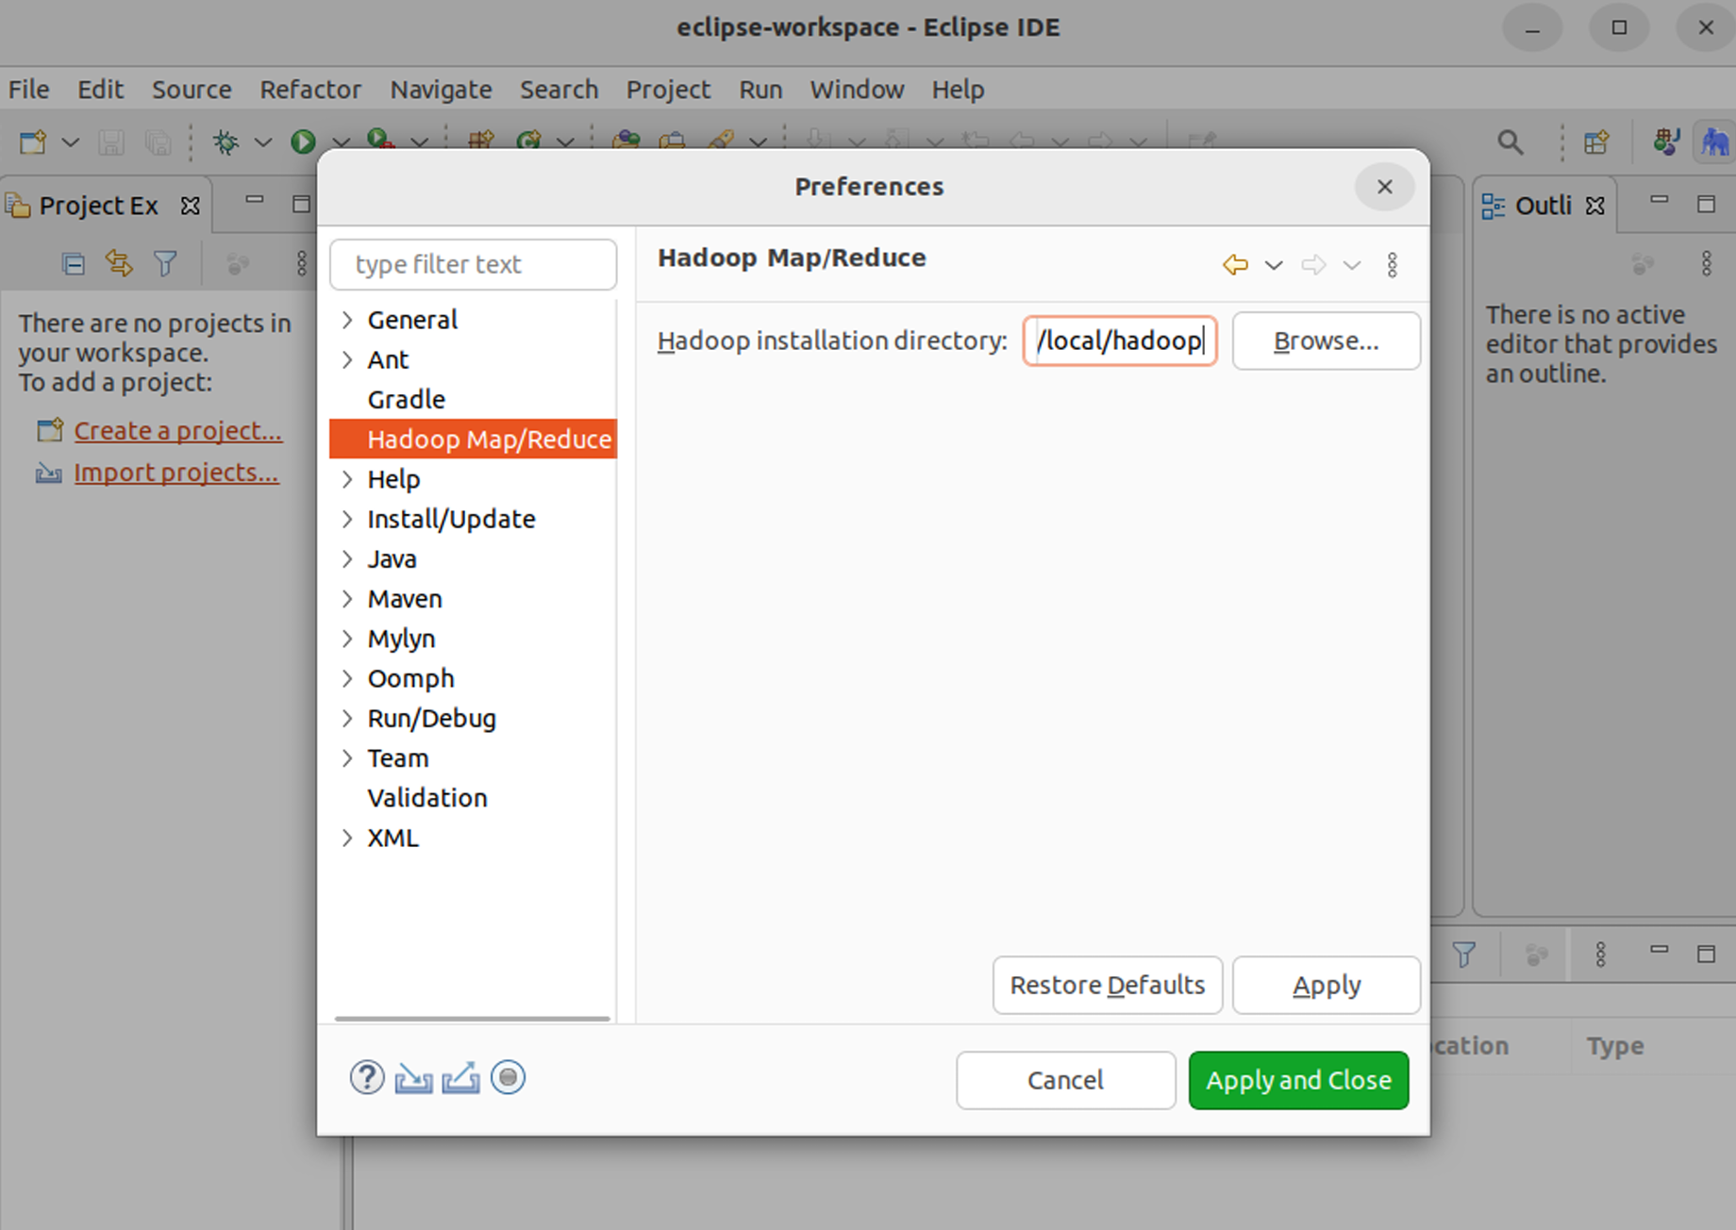The image size is (1736, 1230).
Task: Expand the Install/Update node
Action: [347, 519]
